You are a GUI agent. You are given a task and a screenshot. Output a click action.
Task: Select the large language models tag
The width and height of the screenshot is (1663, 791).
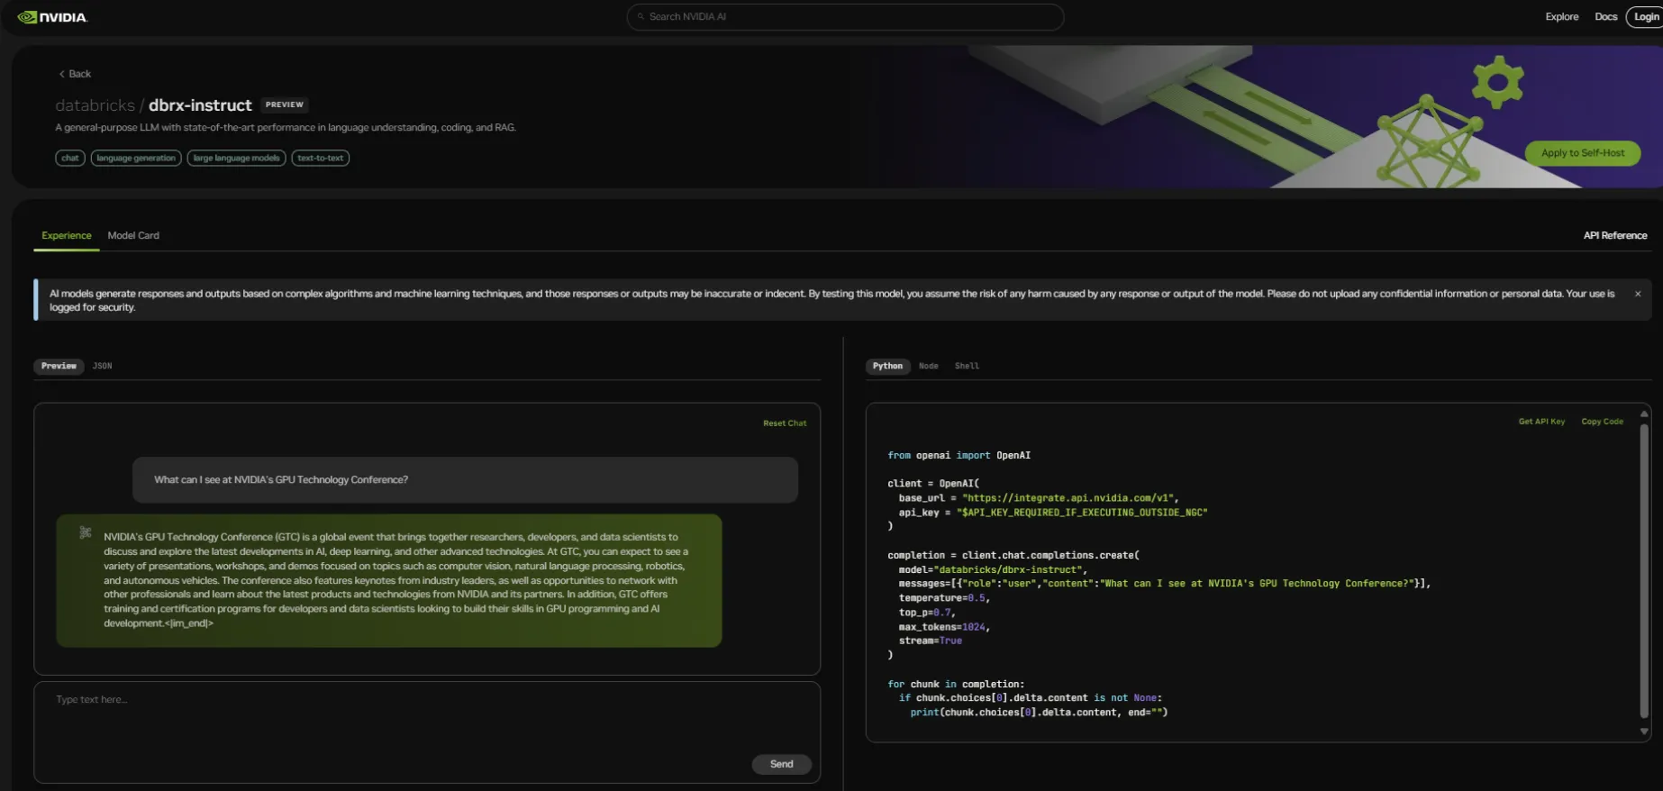[x=236, y=158]
